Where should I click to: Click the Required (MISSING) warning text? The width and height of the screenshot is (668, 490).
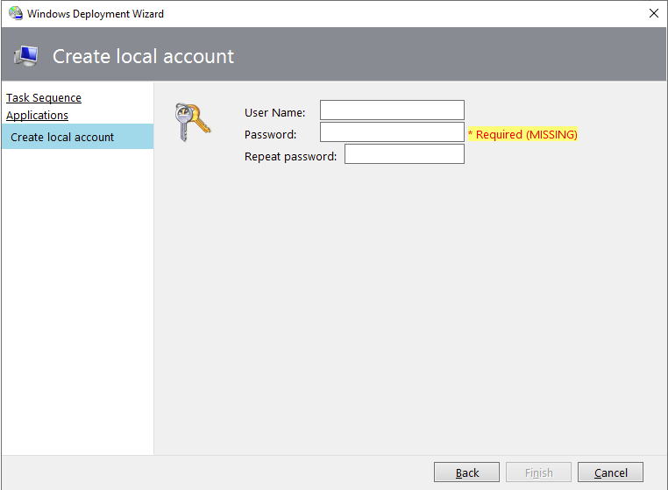[522, 135]
